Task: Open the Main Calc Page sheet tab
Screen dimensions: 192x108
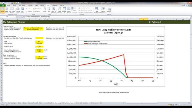Action: [x=12, y=103]
